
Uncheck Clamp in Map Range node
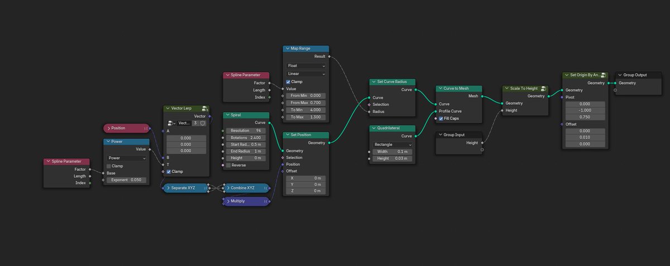[288, 81]
